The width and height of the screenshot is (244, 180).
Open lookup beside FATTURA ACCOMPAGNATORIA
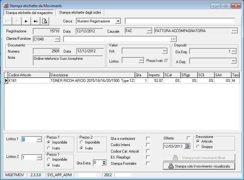(234, 31)
